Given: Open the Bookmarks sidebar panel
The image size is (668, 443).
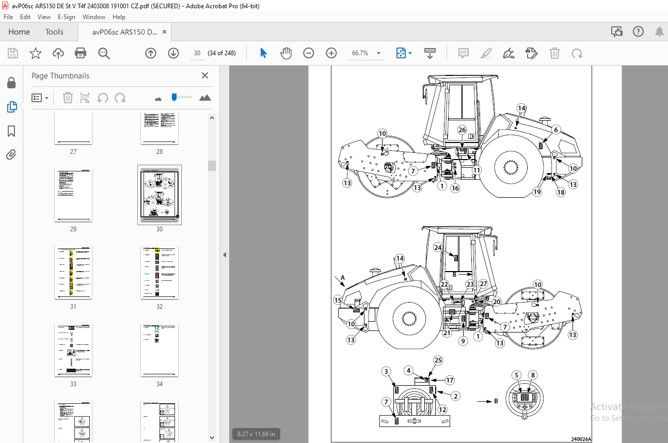Looking at the screenshot, I should tap(11, 131).
